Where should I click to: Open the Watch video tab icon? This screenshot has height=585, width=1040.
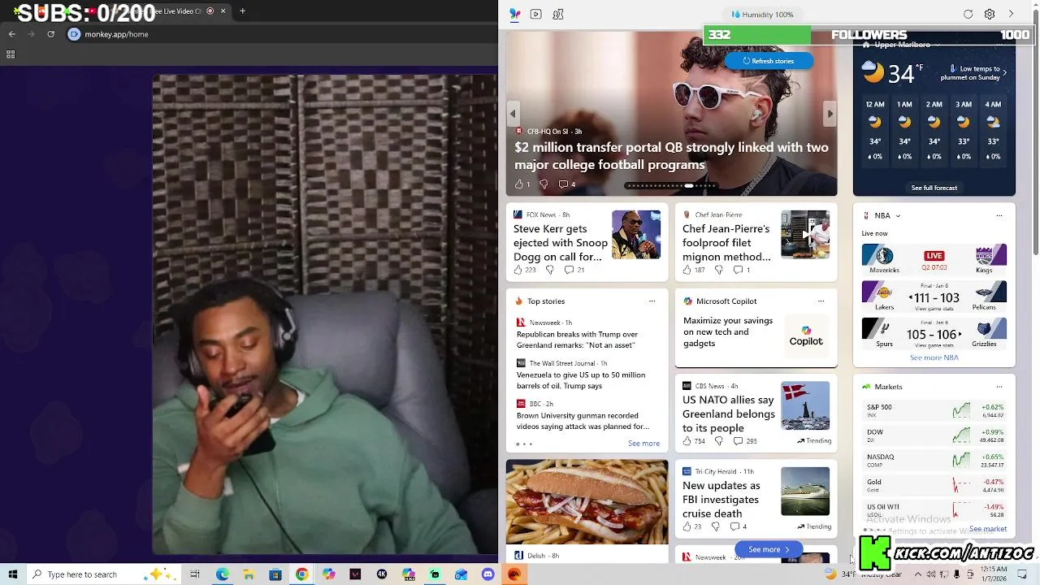point(536,14)
